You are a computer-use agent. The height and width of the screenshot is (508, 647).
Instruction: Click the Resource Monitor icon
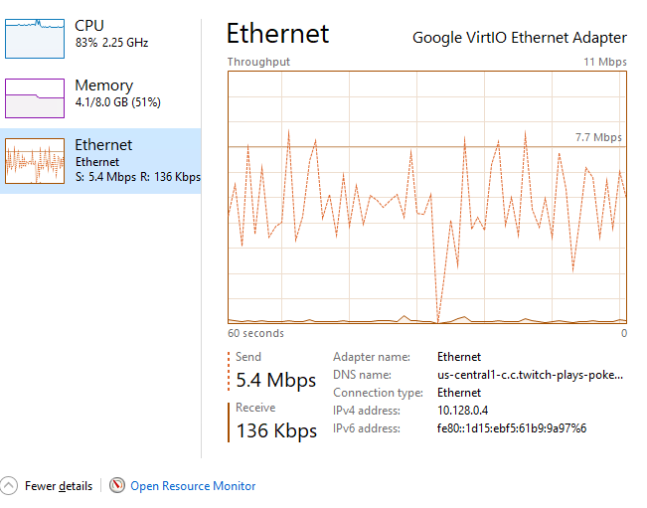pyautogui.click(x=118, y=486)
